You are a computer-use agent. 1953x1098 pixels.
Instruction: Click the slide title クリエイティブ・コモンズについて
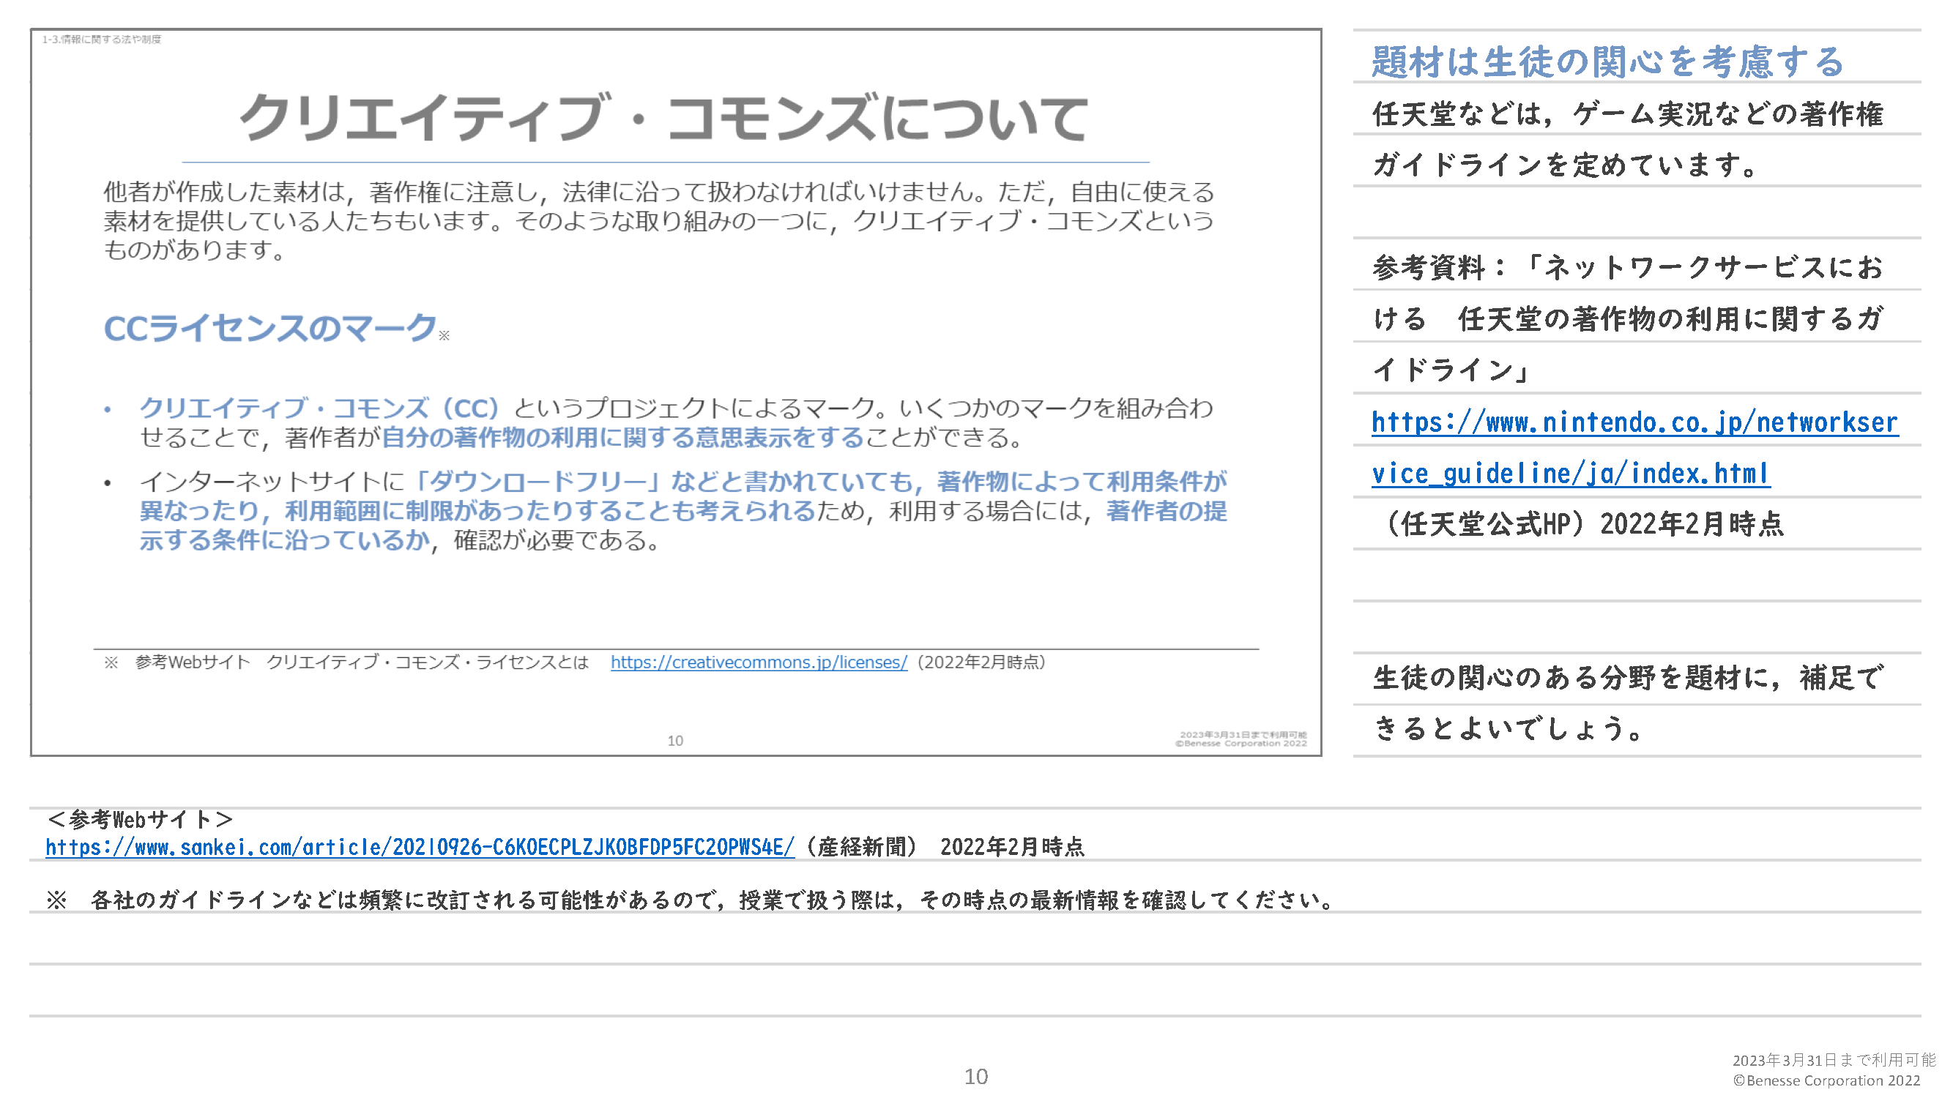pyautogui.click(x=665, y=117)
